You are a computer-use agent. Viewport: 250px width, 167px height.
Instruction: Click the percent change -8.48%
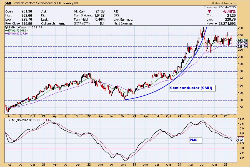point(229,11)
